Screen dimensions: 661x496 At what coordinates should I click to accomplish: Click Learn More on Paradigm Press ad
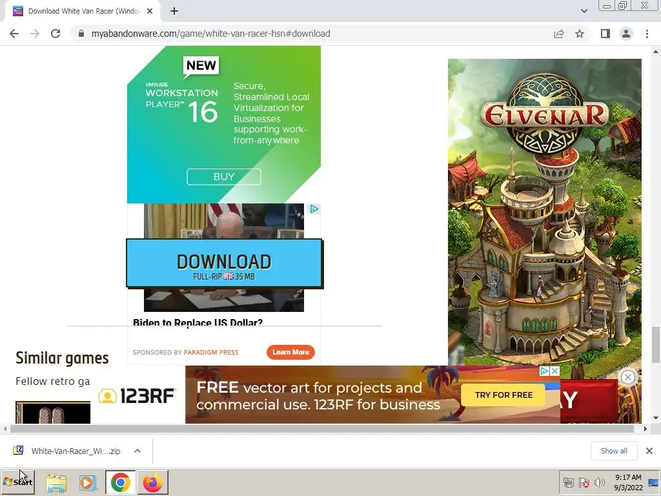pos(290,352)
